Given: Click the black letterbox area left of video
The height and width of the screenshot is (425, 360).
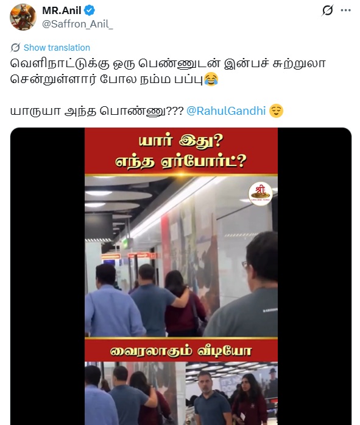Looking at the screenshot, I should 48,277.
